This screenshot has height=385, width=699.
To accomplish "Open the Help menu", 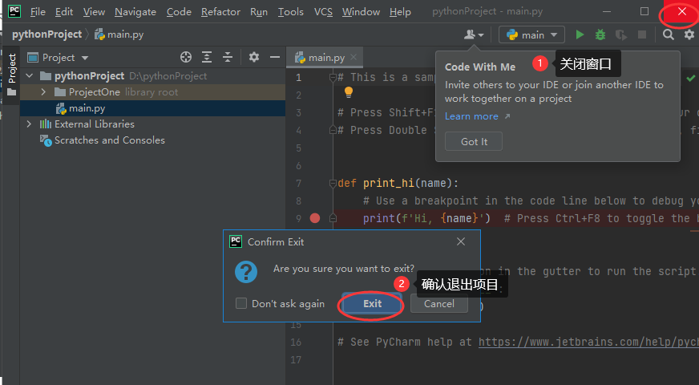I will 400,12.
